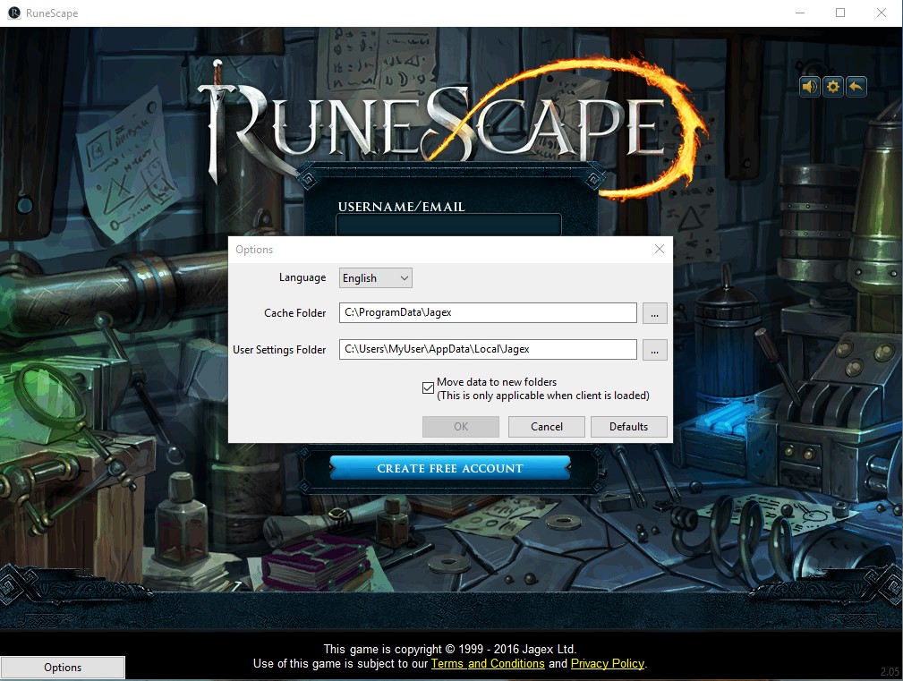Open the gear settings icon
Screen dimensions: 903x681
click(x=832, y=87)
